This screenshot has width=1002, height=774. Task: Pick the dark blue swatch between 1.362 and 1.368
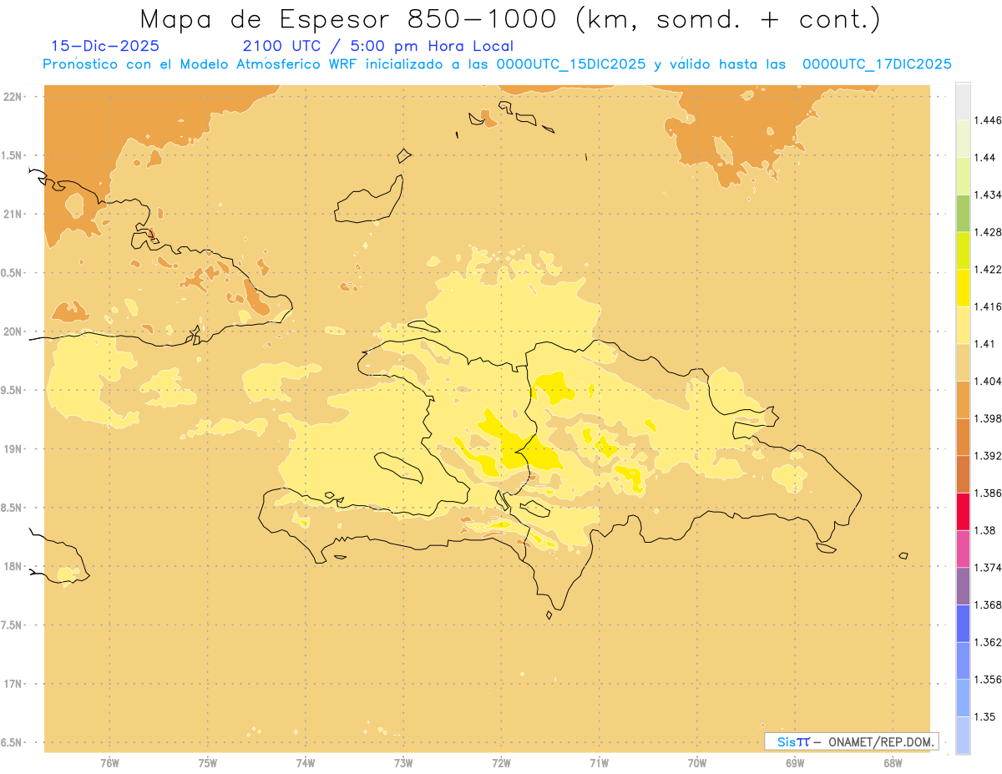pos(963,623)
